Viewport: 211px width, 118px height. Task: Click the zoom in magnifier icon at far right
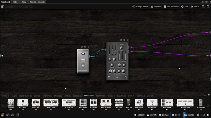[x=208, y=7]
